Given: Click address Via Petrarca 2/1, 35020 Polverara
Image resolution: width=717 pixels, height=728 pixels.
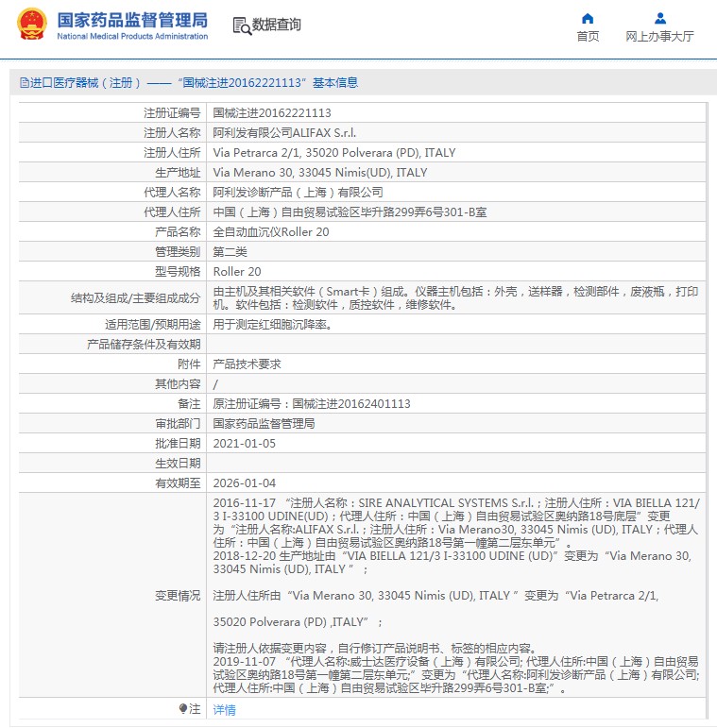Looking at the screenshot, I should click(x=334, y=153).
